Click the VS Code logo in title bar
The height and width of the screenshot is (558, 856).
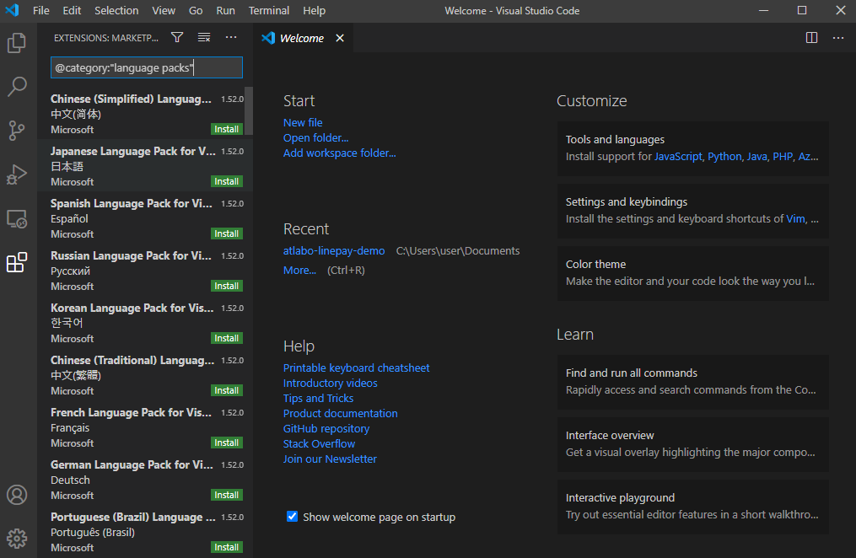12,10
